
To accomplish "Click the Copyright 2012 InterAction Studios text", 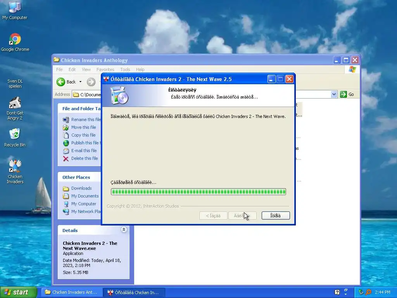I will click(143, 206).
